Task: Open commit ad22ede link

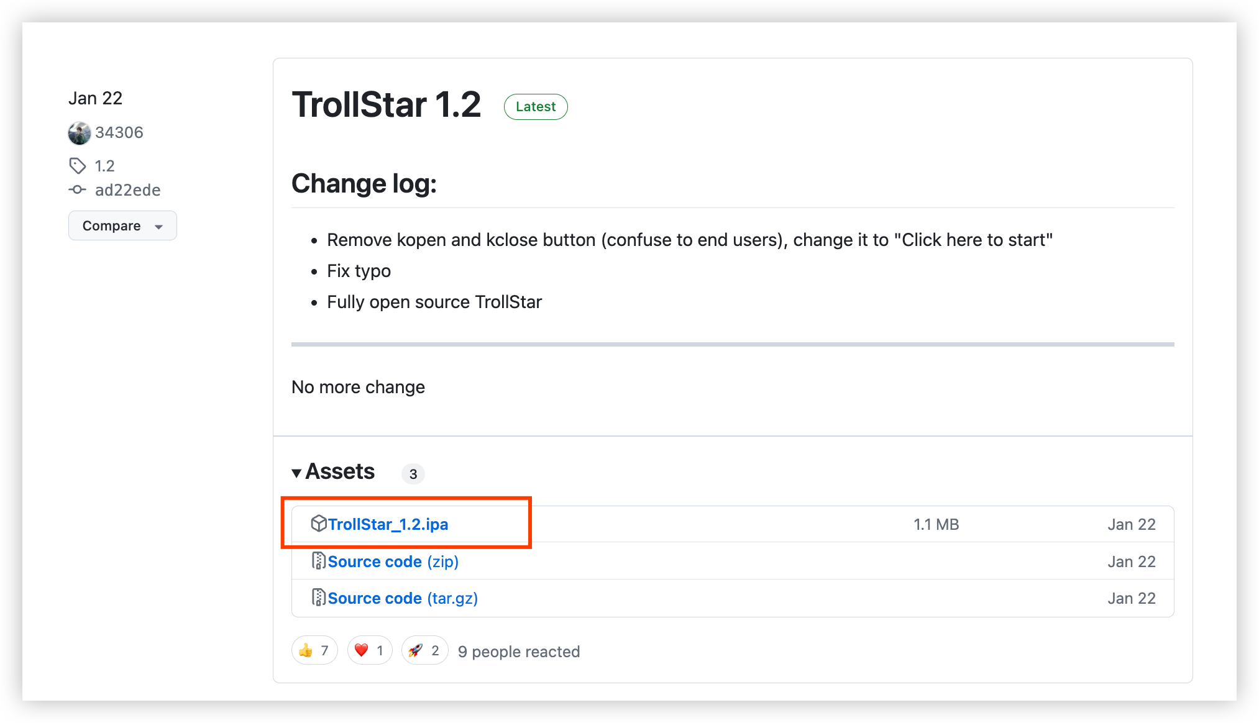Action: pyautogui.click(x=127, y=190)
